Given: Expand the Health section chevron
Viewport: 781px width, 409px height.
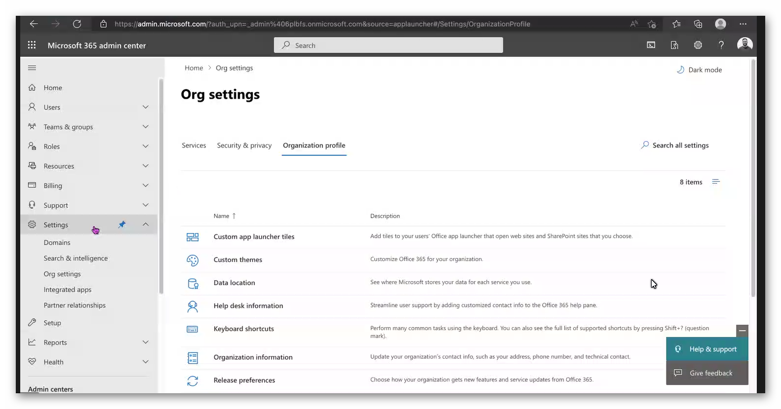Looking at the screenshot, I should click(146, 362).
